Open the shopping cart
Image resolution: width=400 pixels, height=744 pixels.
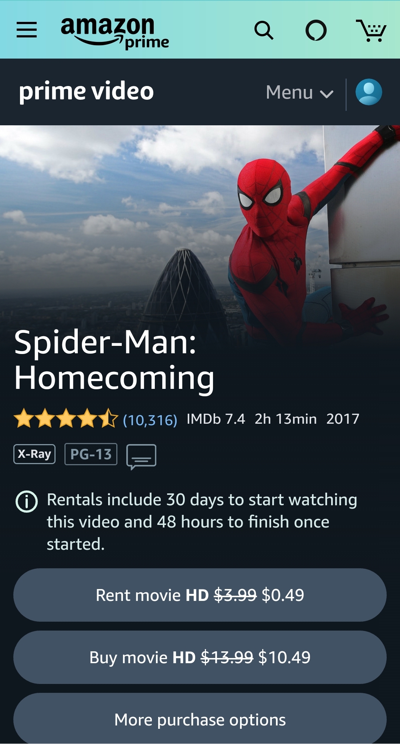coord(371,30)
